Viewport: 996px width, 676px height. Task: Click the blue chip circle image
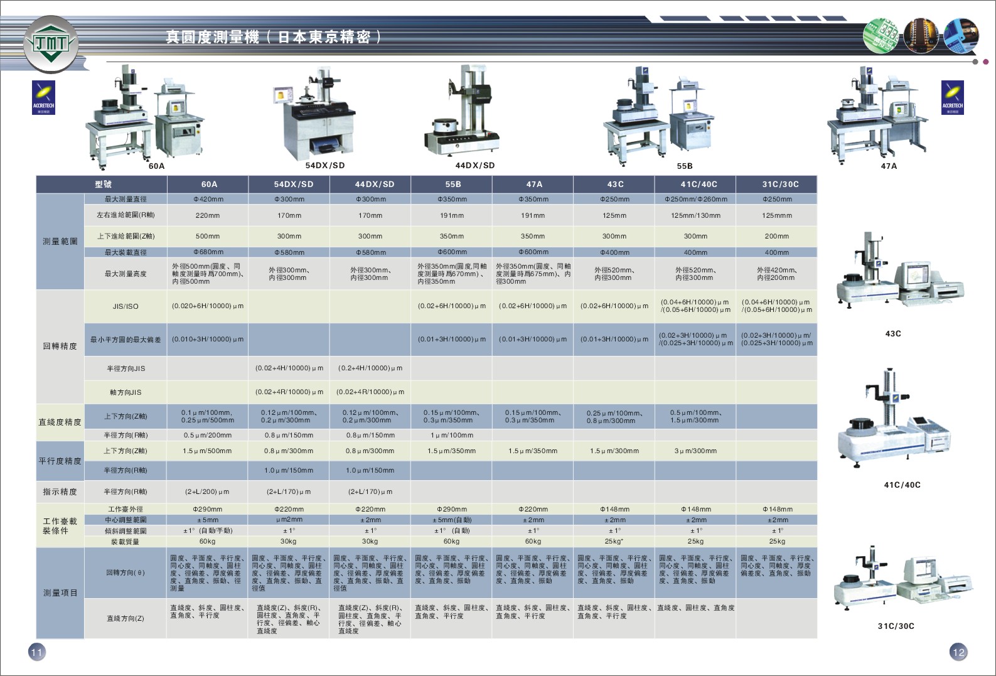click(x=961, y=36)
